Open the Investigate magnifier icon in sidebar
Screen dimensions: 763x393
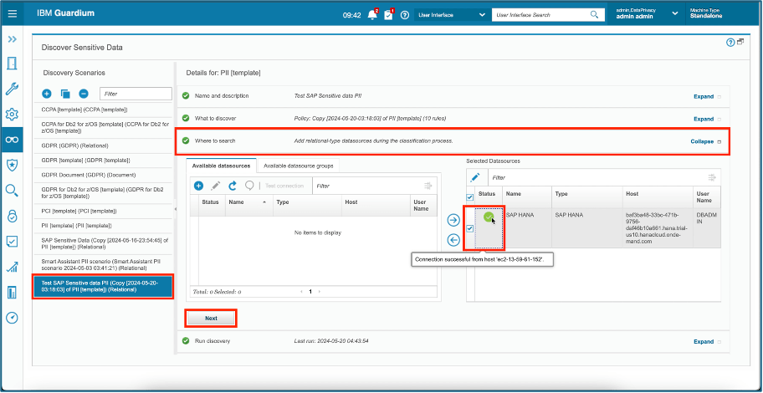(x=13, y=190)
